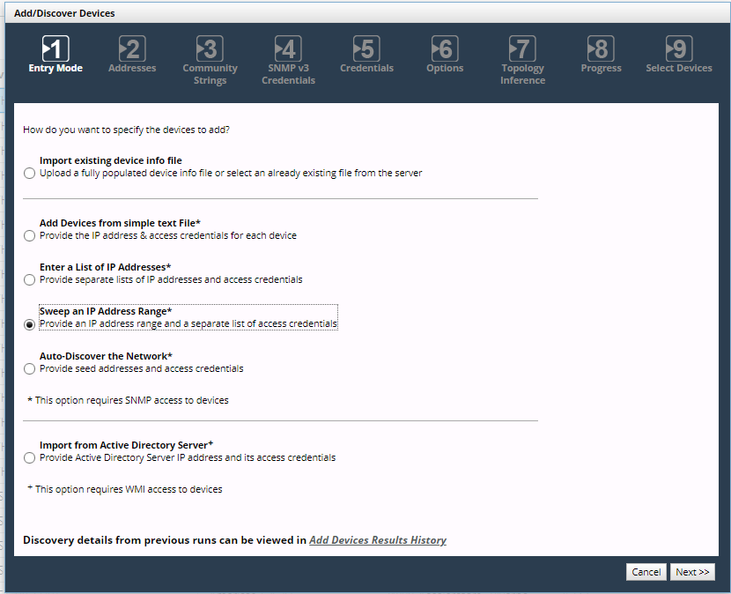Image resolution: width=731 pixels, height=594 pixels.
Task: Click the step 8 Progress icon
Action: coord(601,48)
